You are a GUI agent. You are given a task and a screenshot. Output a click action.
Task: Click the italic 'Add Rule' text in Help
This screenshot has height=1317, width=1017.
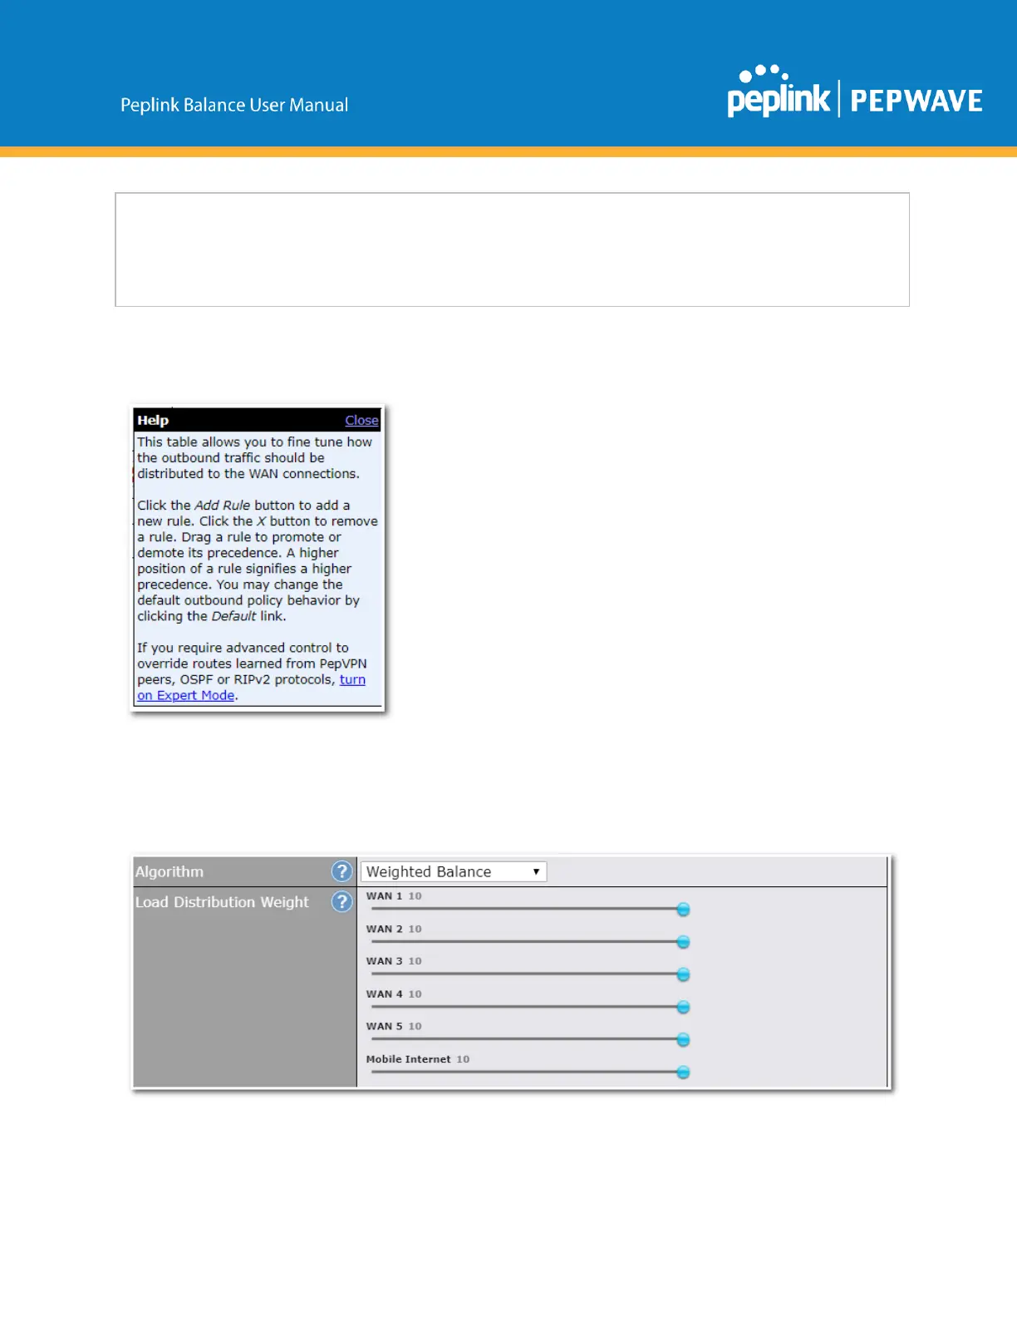pos(222,506)
